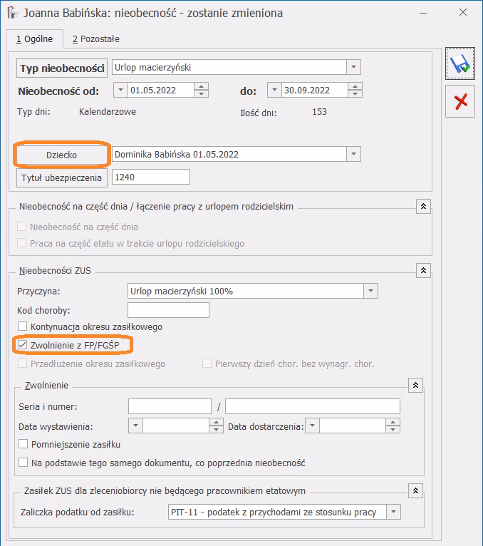Expand the Przyczyna dropdown
483x546 pixels.
pyautogui.click(x=370, y=291)
